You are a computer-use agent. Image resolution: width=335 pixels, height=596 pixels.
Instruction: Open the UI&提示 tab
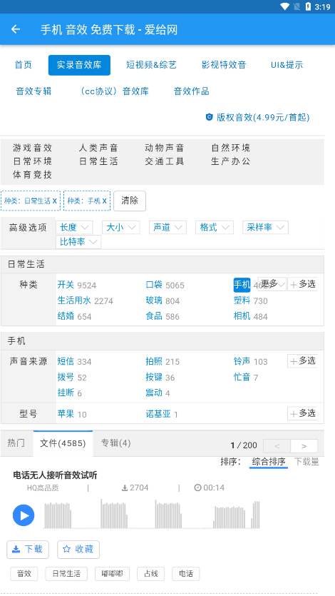287,65
